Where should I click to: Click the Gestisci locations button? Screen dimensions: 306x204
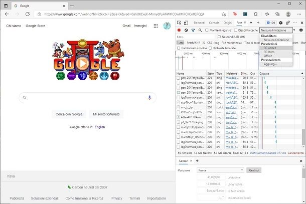[x=254, y=170]
